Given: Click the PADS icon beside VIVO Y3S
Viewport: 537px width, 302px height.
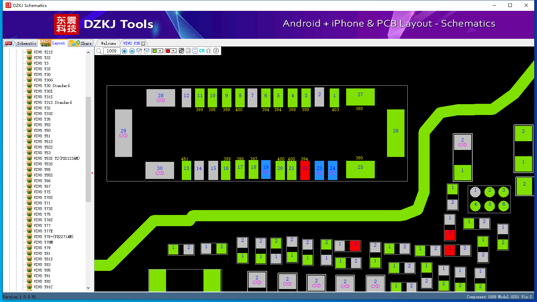Looking at the screenshot, I should 29,69.
